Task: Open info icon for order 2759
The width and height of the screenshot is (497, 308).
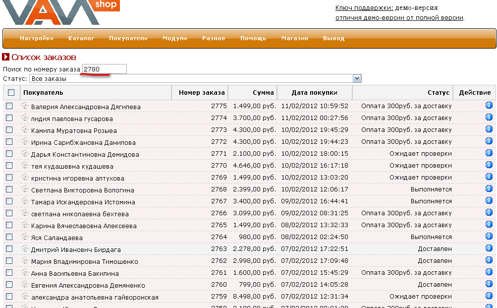Action: tap(489, 296)
